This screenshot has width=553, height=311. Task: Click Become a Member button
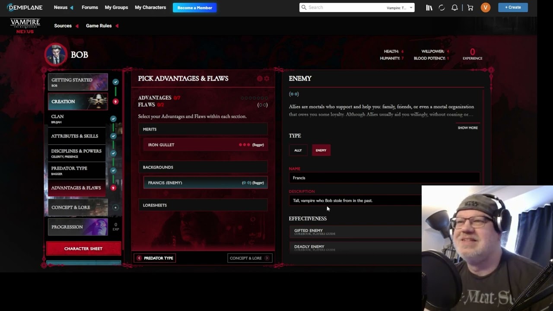[x=194, y=8]
